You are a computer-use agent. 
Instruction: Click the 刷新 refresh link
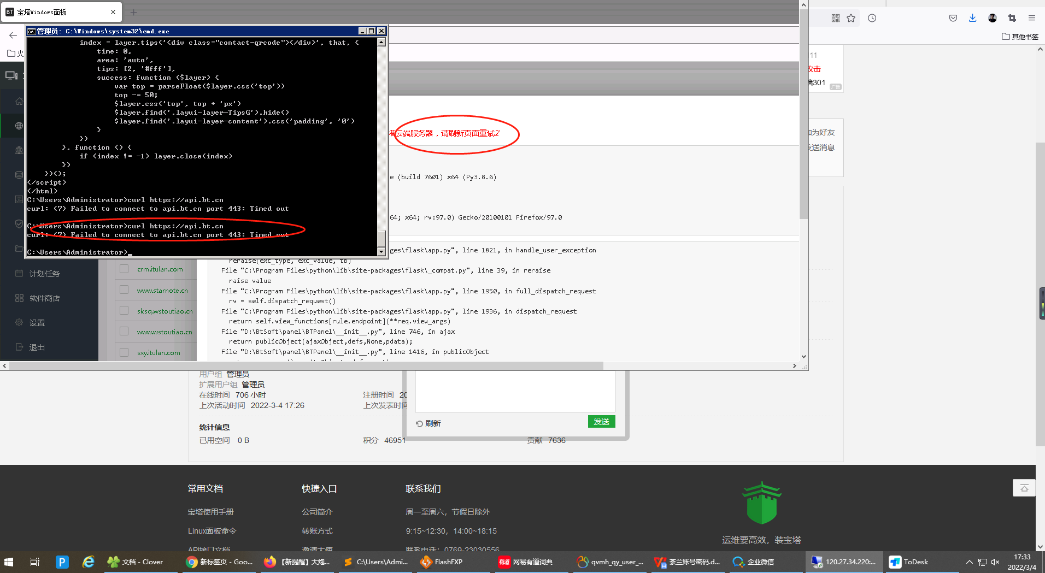428,423
